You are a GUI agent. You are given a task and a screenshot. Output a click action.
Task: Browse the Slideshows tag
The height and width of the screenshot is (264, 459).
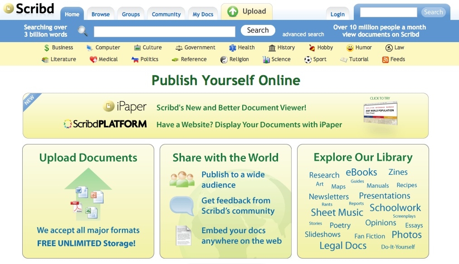pos(322,235)
